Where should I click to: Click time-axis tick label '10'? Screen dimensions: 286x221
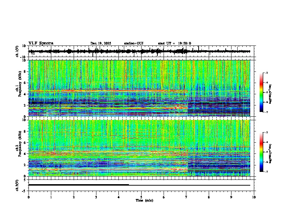[x=254, y=197]
